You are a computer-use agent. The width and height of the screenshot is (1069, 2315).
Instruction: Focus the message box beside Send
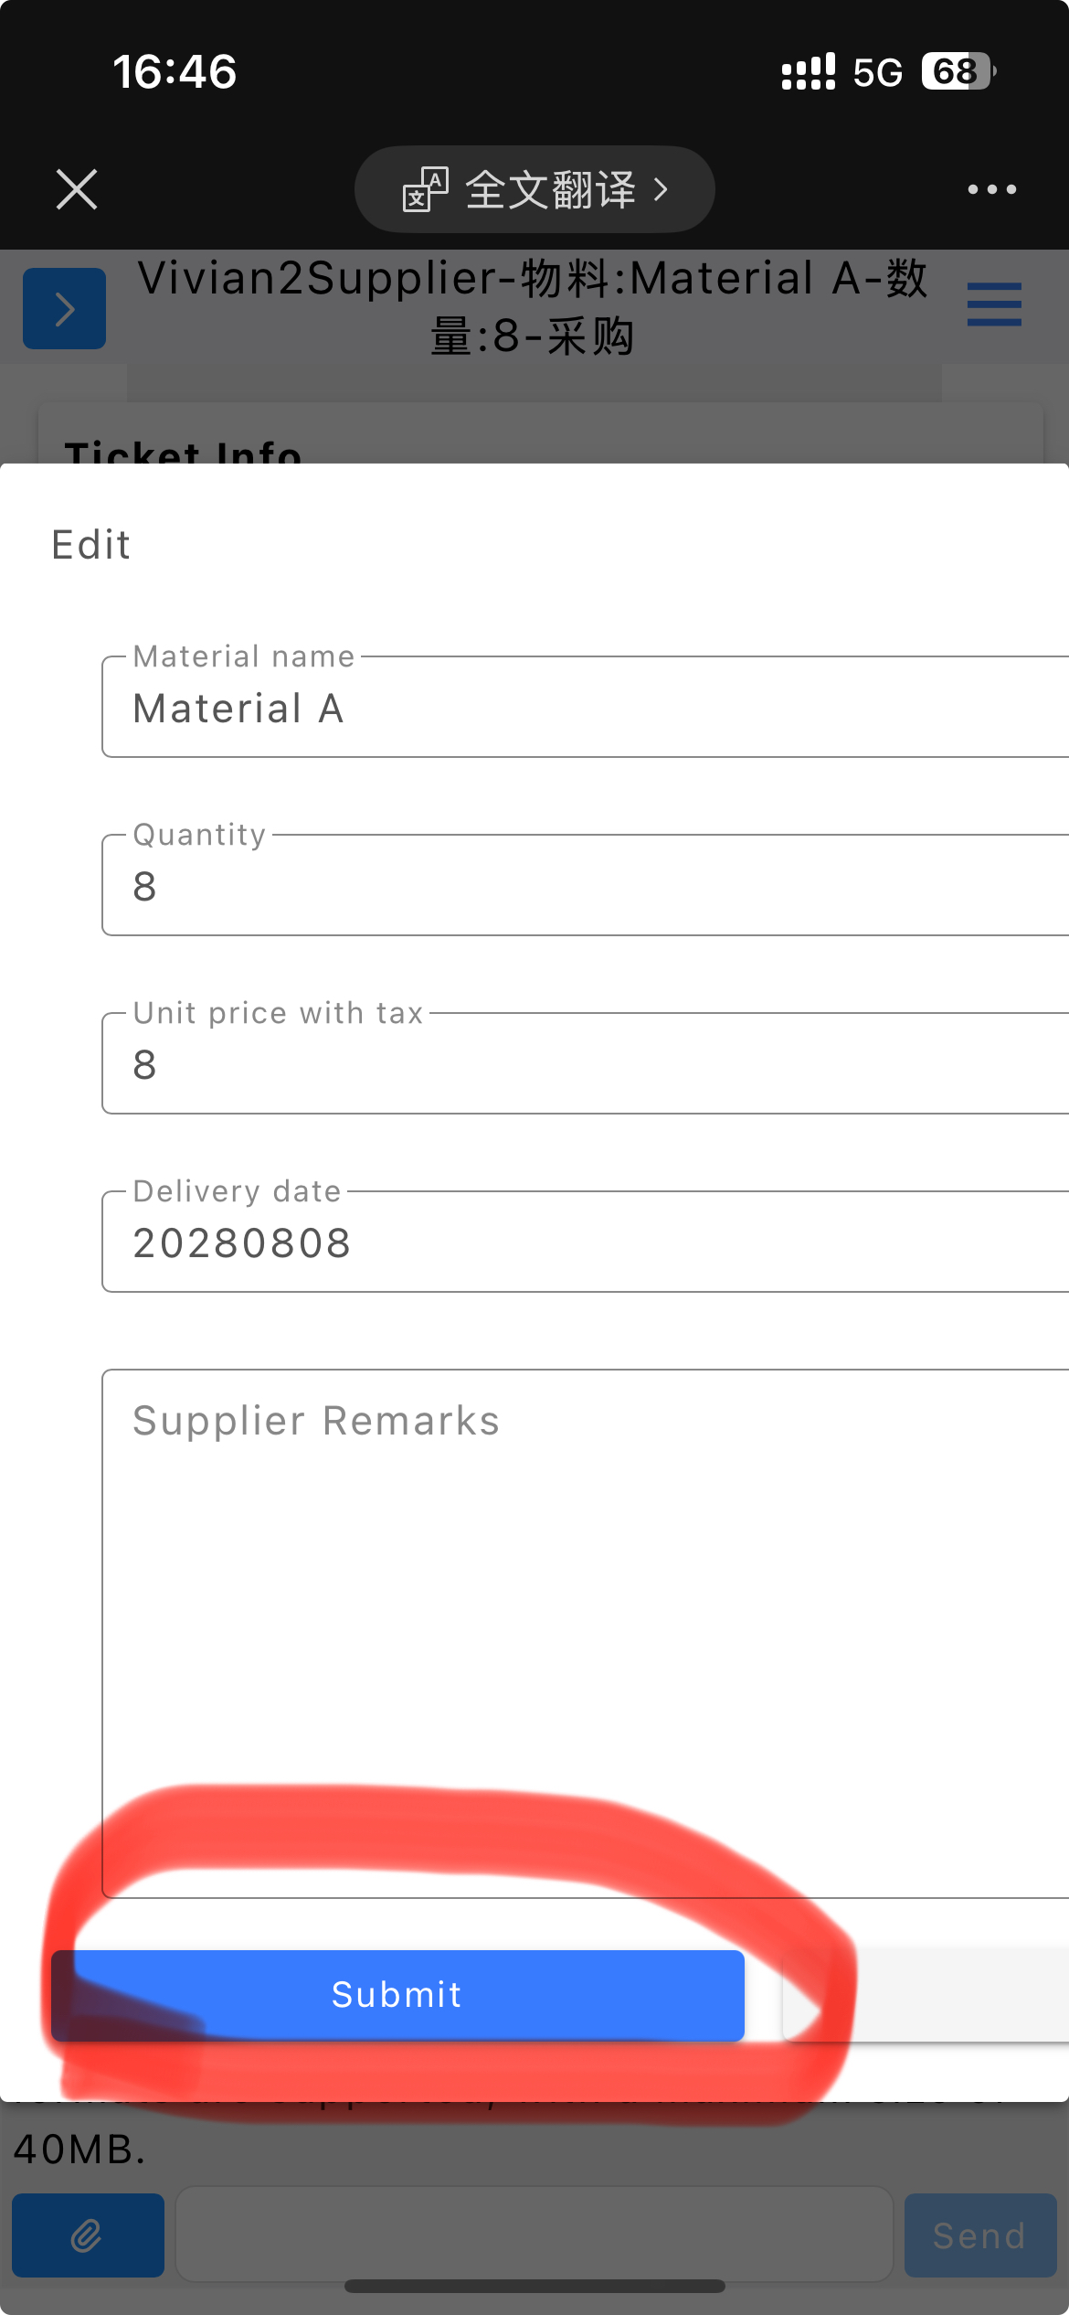[x=534, y=2235]
